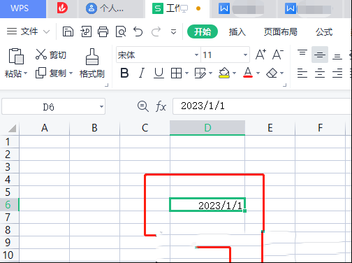Click the draw border pencil icon
352x263 pixels.
coord(200,73)
